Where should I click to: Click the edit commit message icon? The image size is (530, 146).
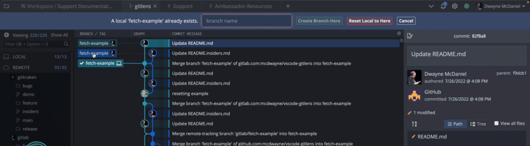410,36
